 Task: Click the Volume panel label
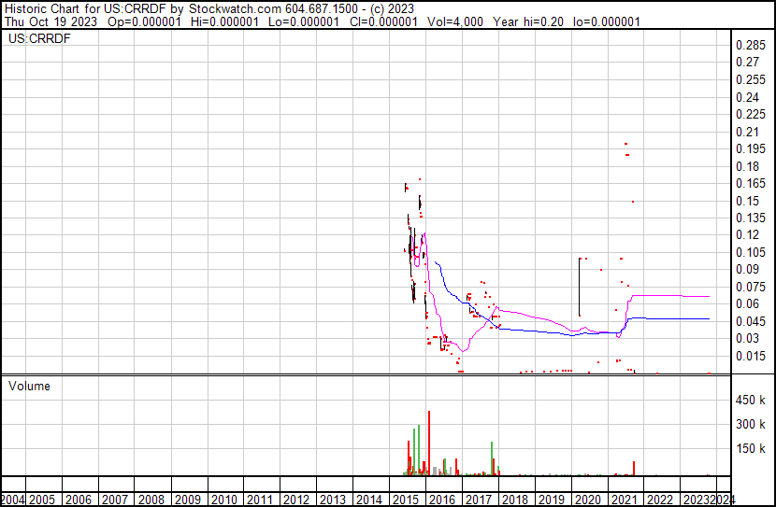pos(29,386)
